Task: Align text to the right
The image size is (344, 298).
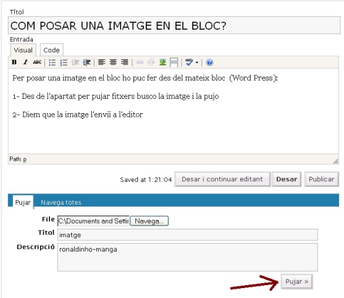Action: (x=125, y=62)
